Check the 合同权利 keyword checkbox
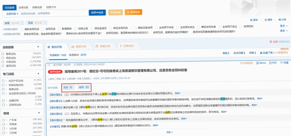291x136 pixels. [x=241, y=26]
